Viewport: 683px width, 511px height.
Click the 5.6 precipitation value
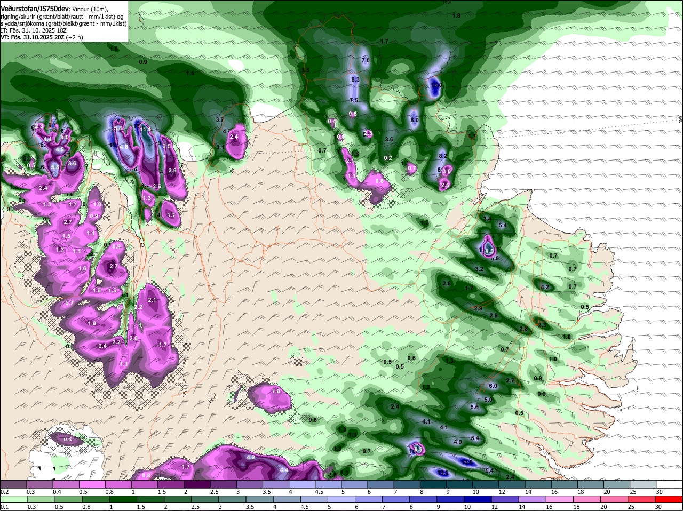(474, 407)
